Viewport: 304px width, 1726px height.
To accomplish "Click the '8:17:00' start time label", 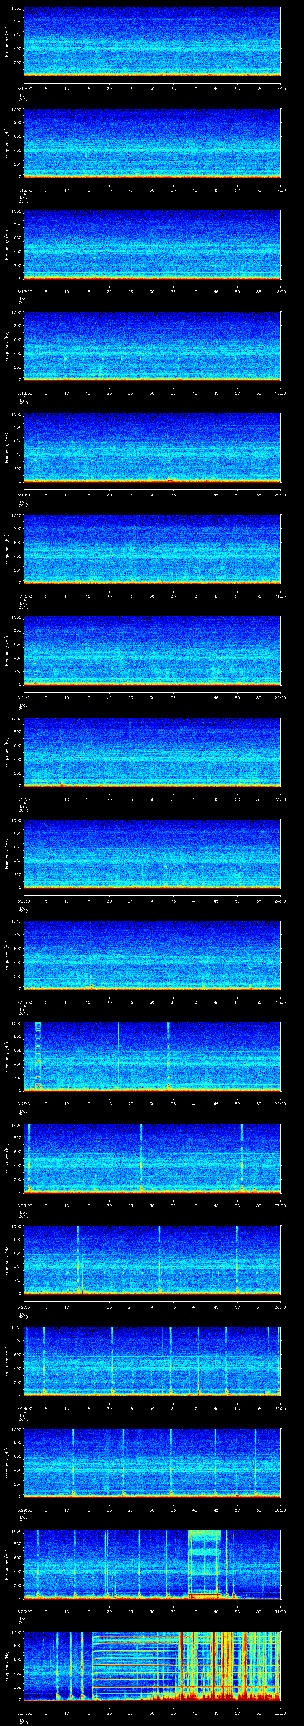I will point(24,292).
